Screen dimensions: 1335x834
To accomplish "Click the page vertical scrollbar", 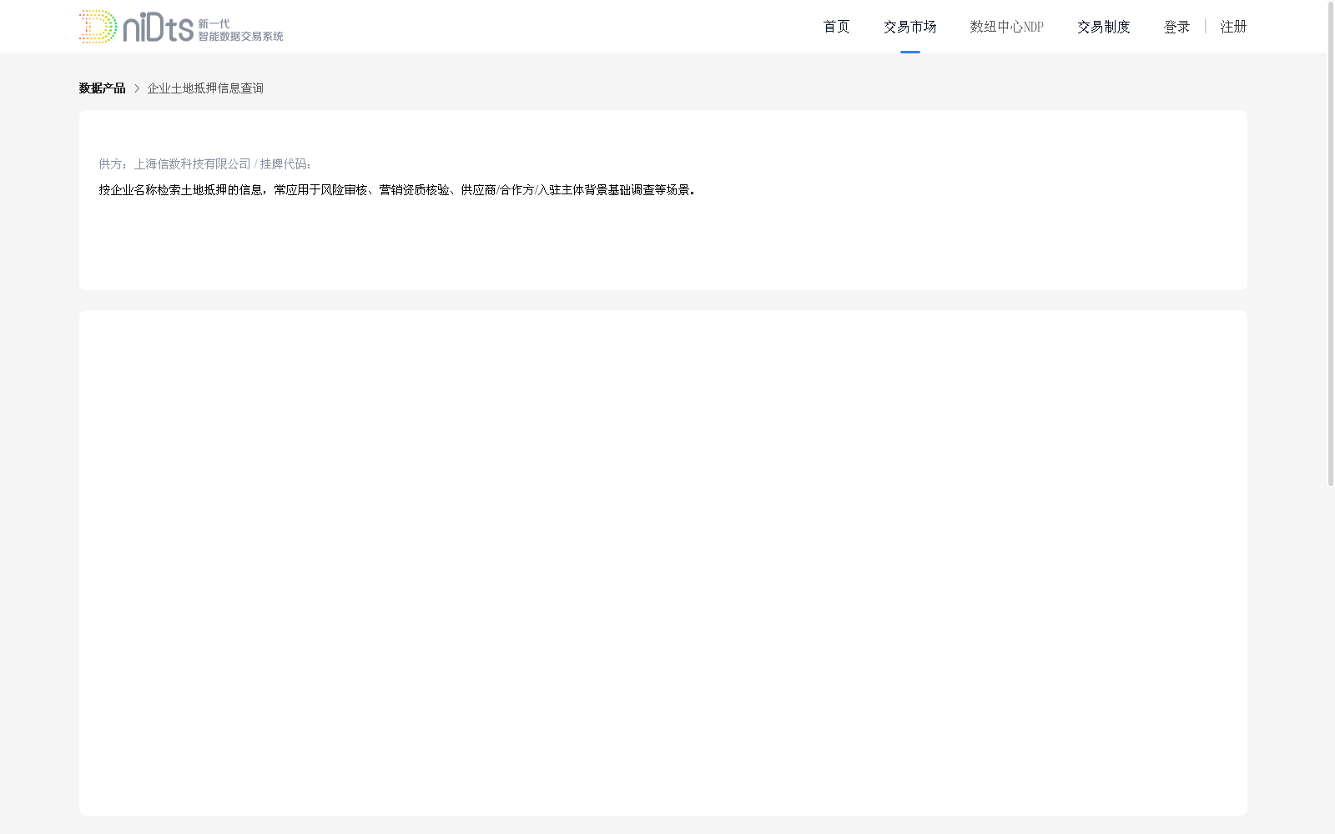I will coord(1331,244).
